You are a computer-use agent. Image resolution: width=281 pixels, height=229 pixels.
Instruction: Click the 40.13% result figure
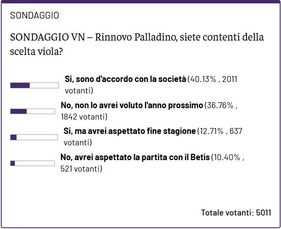coord(203,79)
